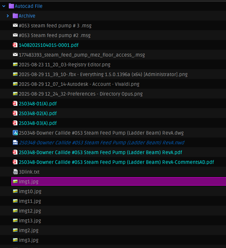The image size is (226, 248).
Task: Click image icon of img12.jpg
Action: (15, 211)
